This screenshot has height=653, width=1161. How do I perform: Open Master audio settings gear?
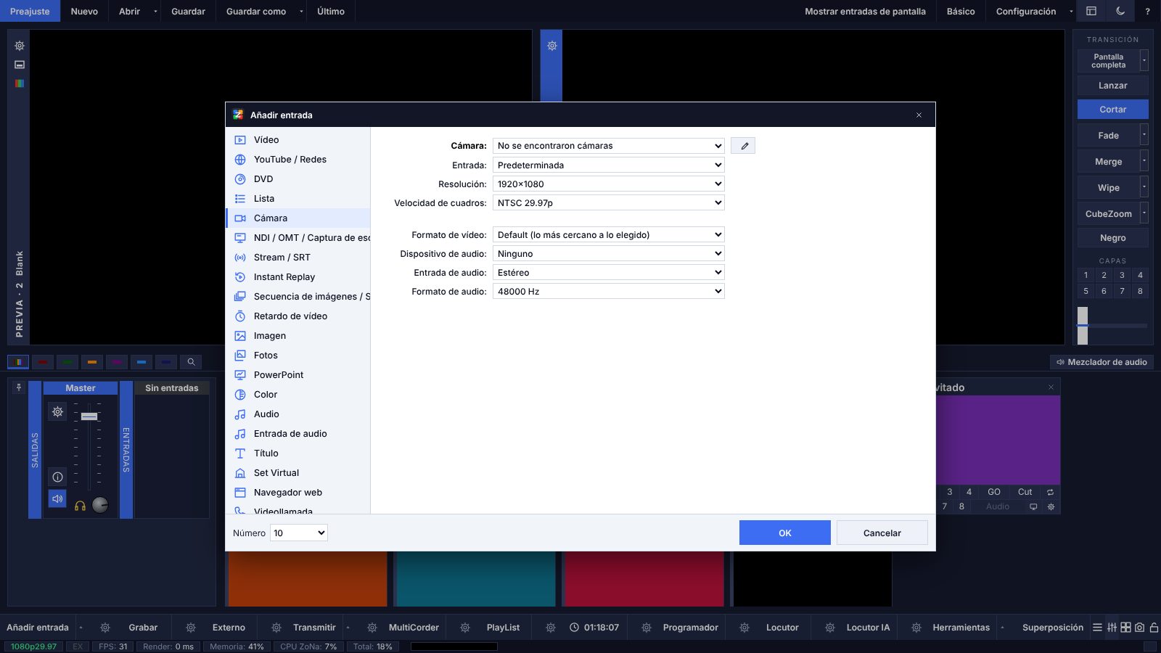point(57,412)
